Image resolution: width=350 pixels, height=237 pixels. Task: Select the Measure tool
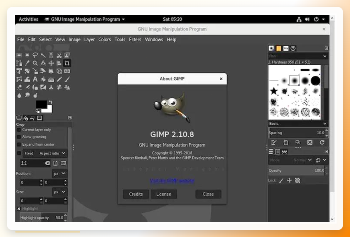click(43, 63)
